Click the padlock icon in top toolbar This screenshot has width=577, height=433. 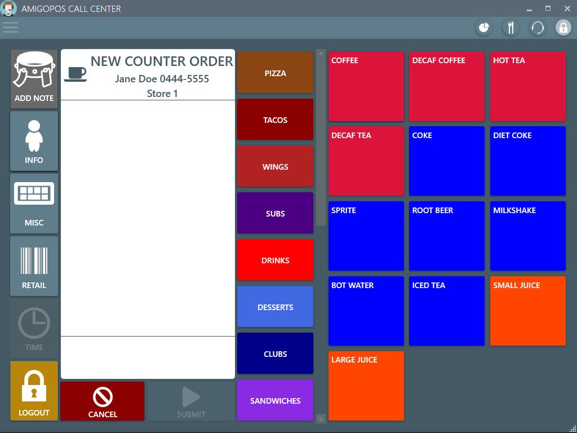coord(563,27)
